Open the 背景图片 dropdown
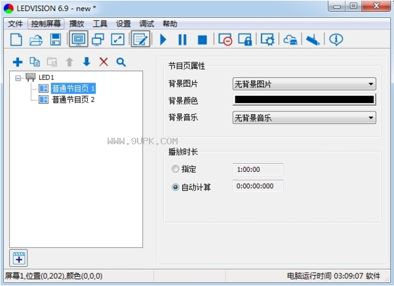This screenshot has height=286, width=394. tap(304, 84)
